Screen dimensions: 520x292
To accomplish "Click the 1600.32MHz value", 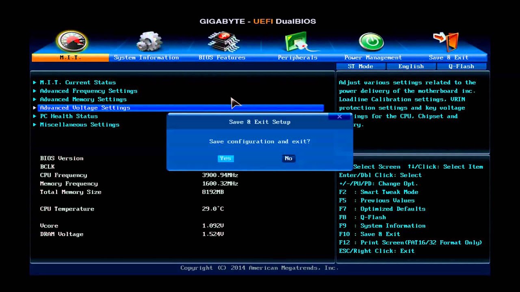I will click(220, 184).
